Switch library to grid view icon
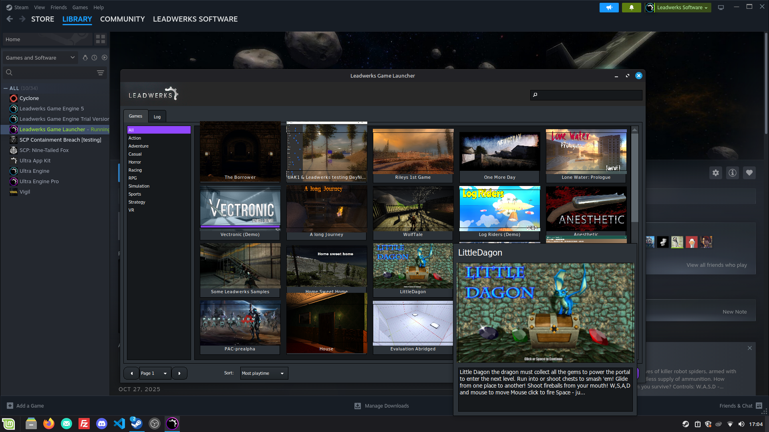The height and width of the screenshot is (432, 769). pos(101,39)
